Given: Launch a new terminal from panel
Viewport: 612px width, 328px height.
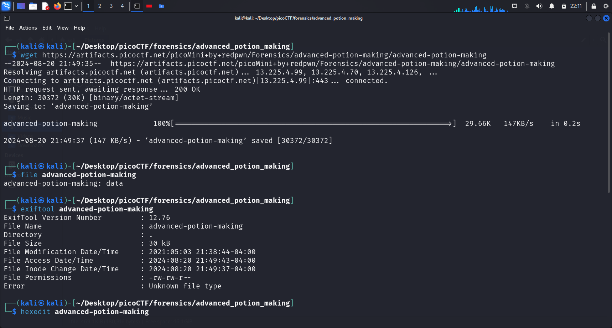Looking at the screenshot, I should [68, 6].
